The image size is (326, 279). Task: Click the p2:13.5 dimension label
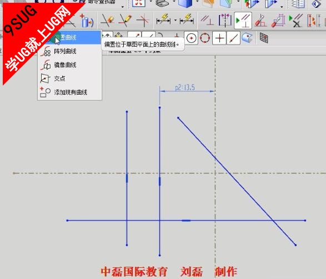185,88
